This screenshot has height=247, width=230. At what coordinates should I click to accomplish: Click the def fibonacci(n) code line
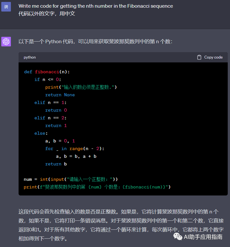[47, 72]
